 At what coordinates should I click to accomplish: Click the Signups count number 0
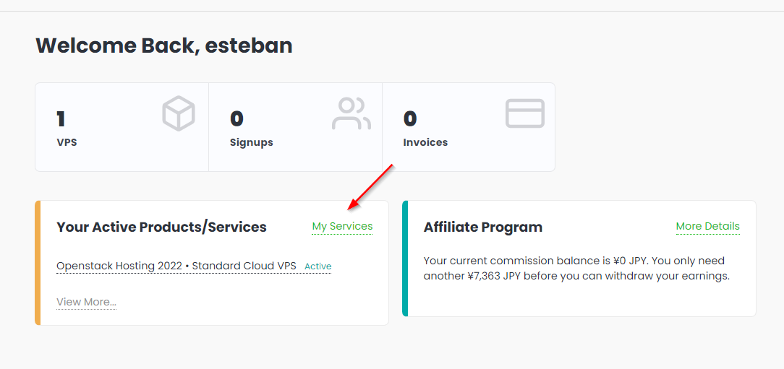(237, 118)
